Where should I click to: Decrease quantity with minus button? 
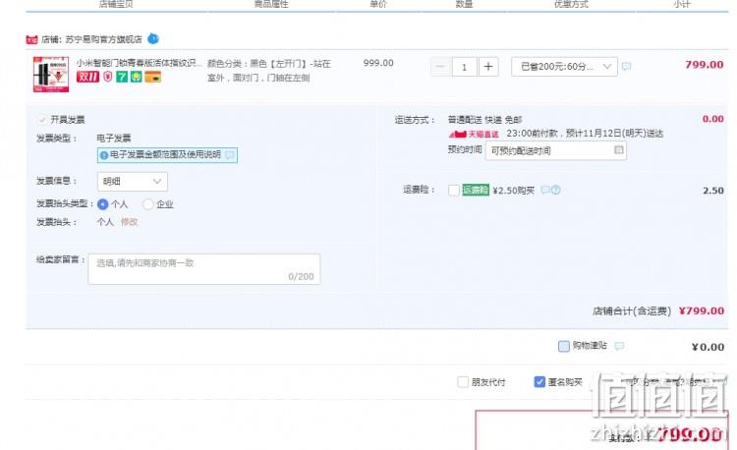[x=440, y=67]
